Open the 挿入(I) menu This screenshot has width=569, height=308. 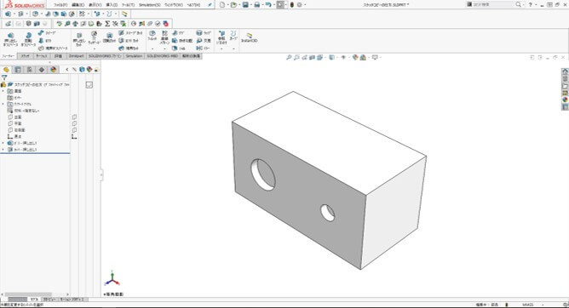click(x=112, y=5)
